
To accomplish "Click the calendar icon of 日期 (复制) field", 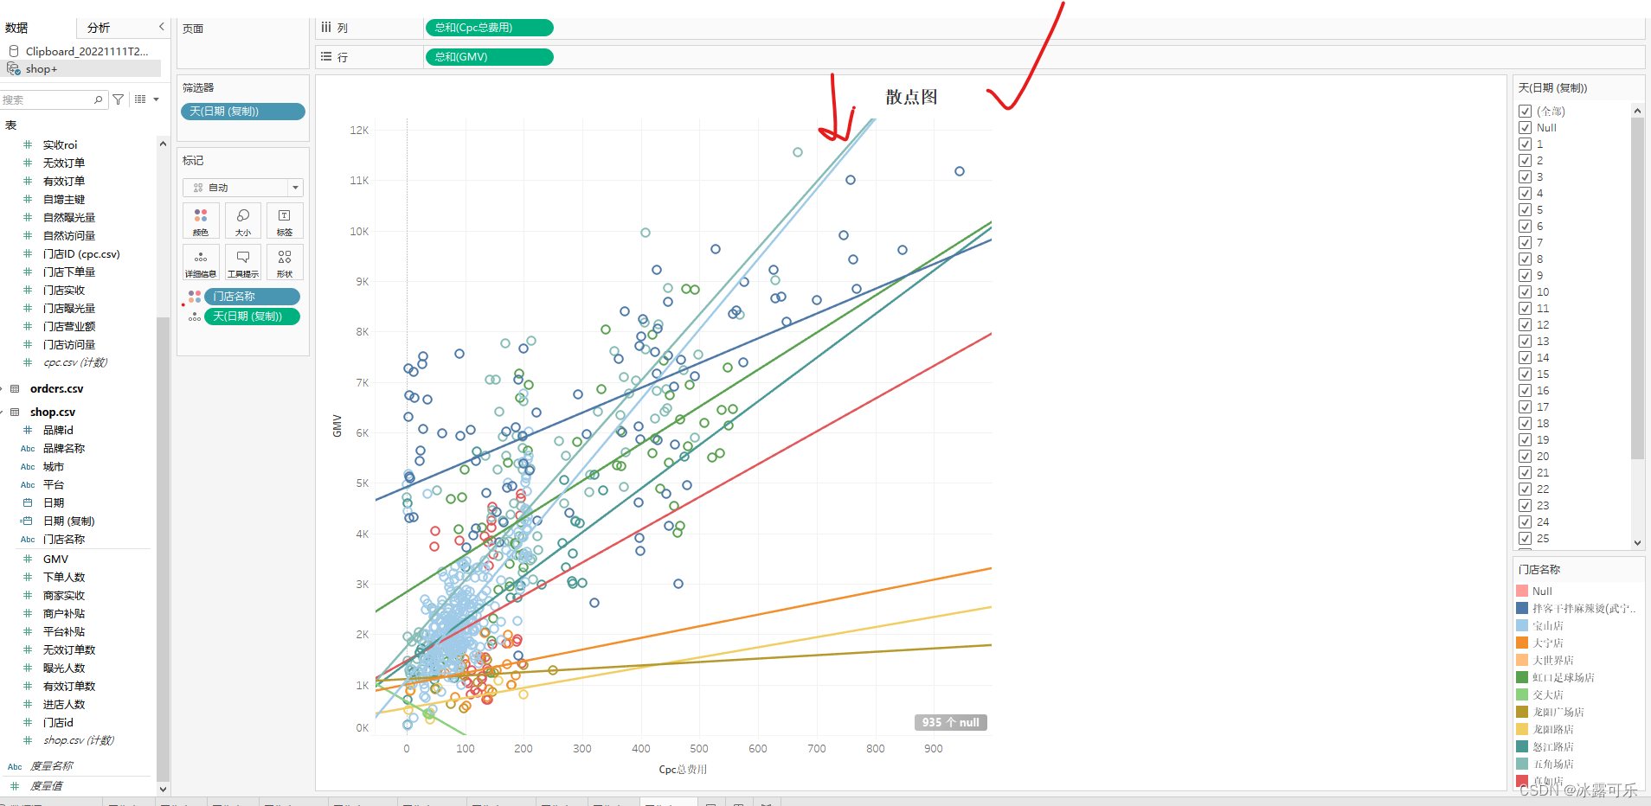I will click(x=27, y=521).
